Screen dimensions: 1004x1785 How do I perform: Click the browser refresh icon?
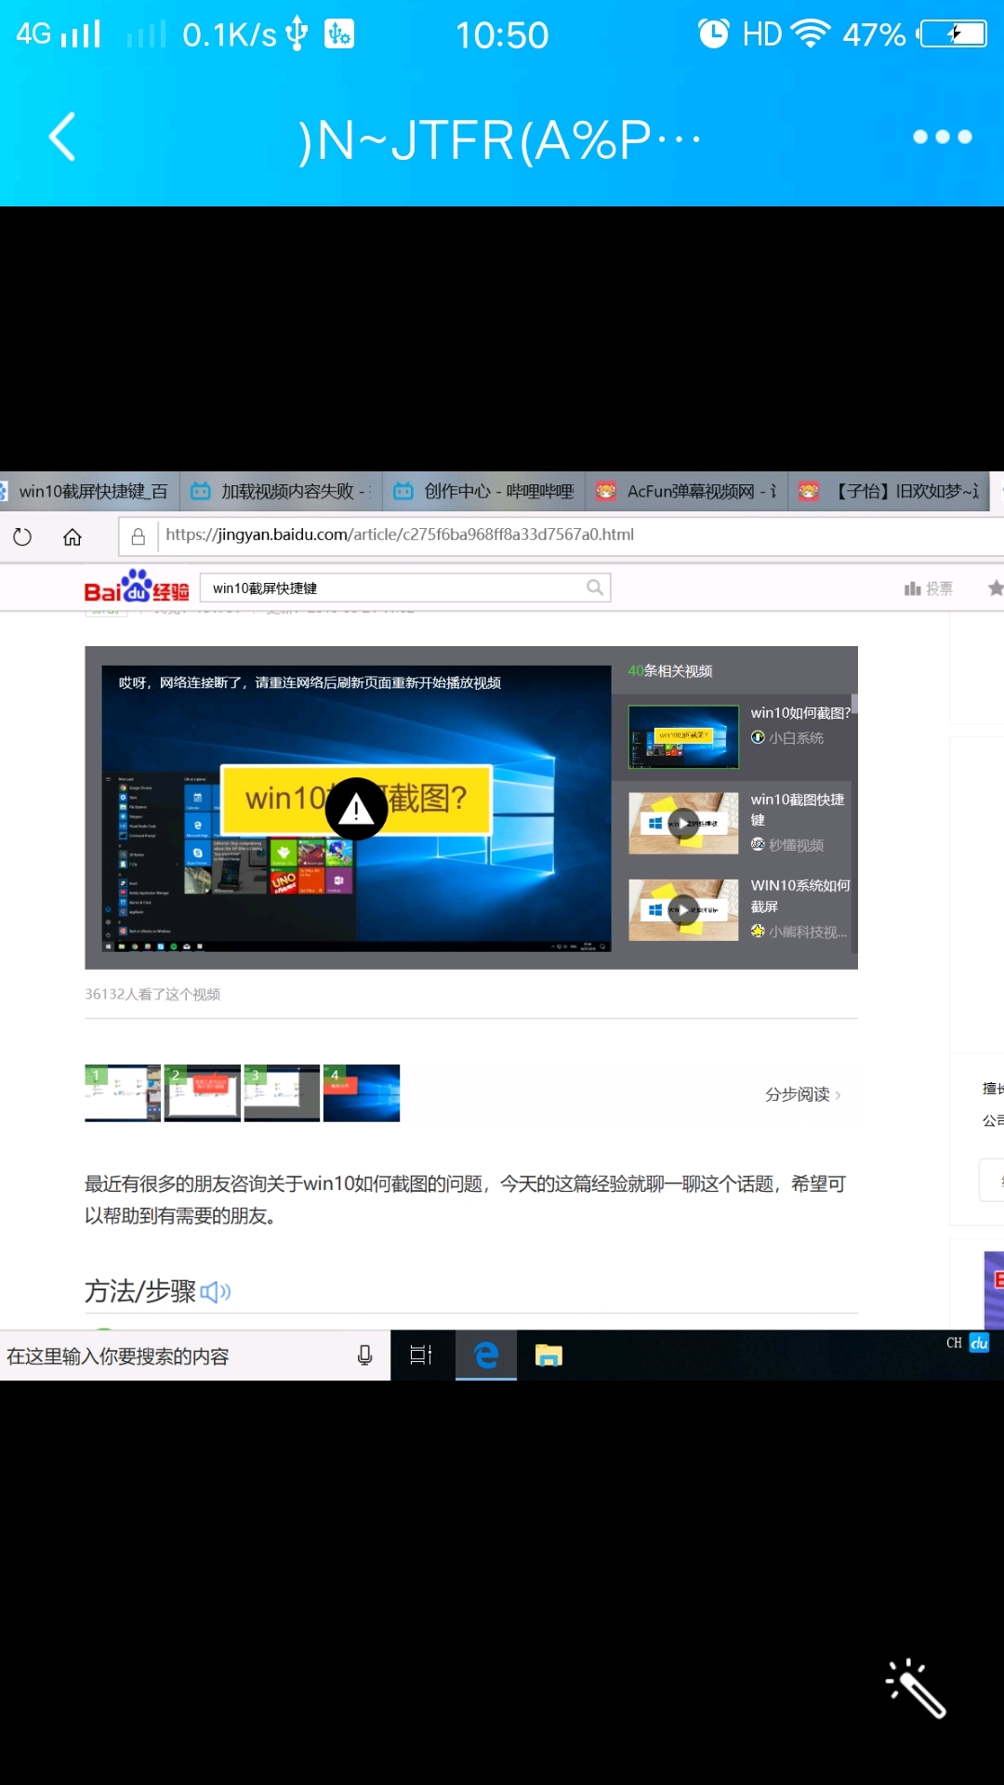22,536
